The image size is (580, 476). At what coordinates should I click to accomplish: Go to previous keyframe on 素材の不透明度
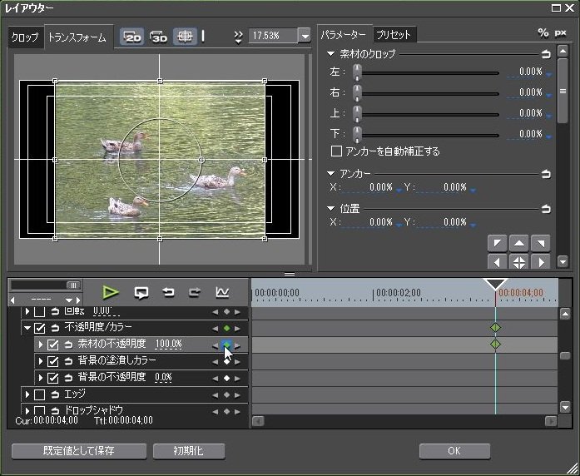point(216,345)
